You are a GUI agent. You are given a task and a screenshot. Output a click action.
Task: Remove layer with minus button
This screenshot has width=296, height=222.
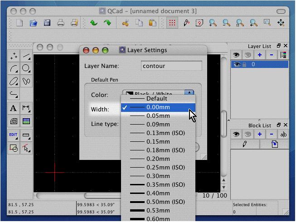pos(272,55)
